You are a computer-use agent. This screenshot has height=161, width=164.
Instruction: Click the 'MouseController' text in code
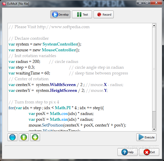point(59,50)
